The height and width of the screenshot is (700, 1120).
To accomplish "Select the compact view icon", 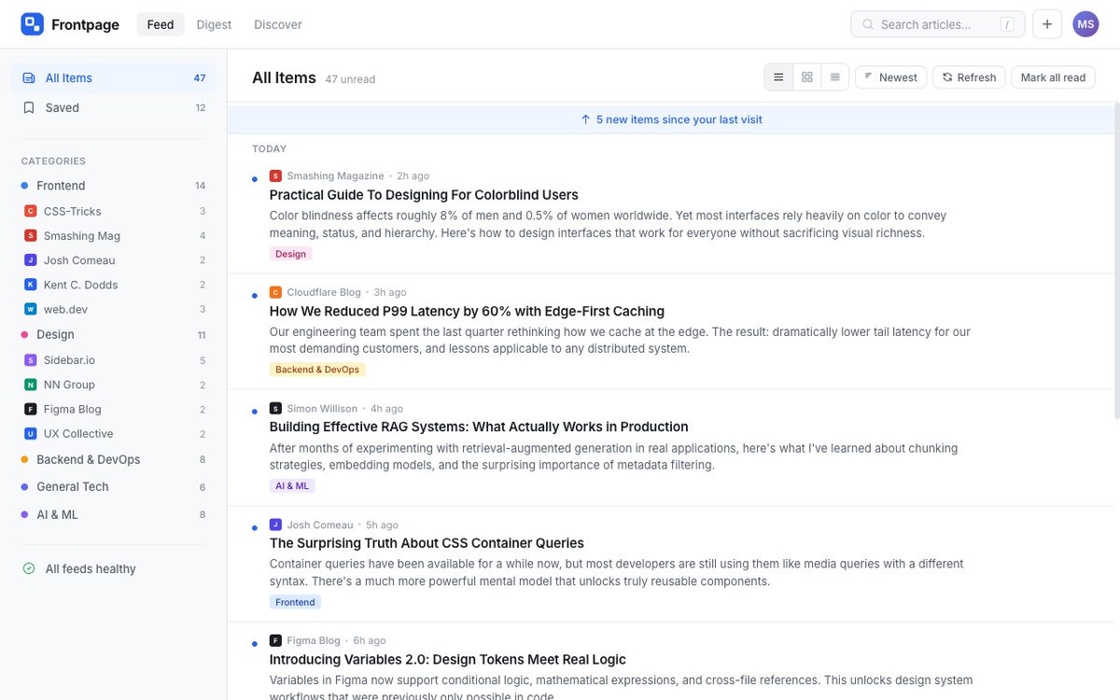I will [834, 77].
